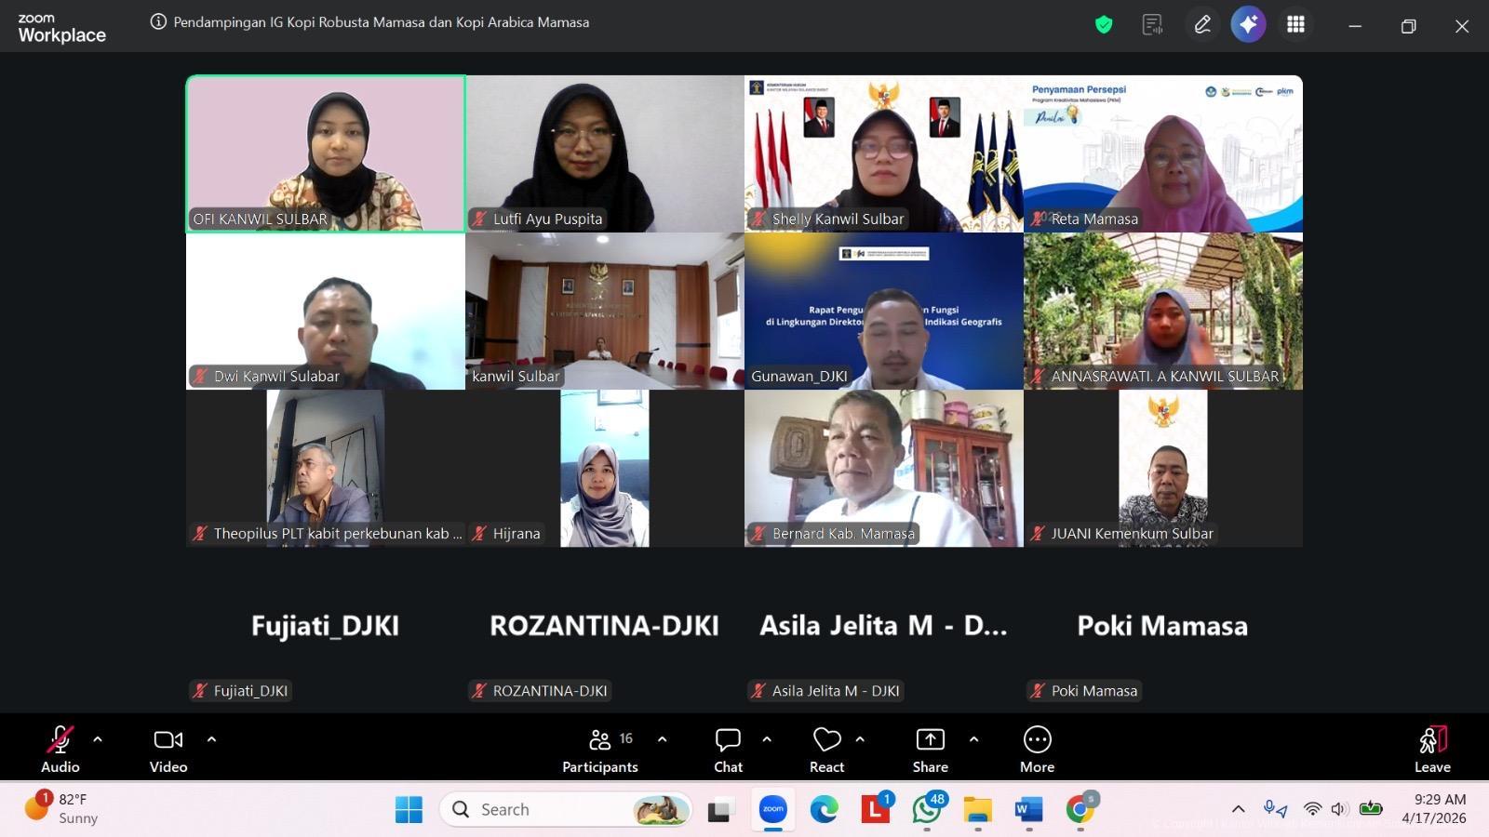This screenshot has width=1489, height=837.
Task: Open the apps grid view icon
Action: click(x=1295, y=25)
